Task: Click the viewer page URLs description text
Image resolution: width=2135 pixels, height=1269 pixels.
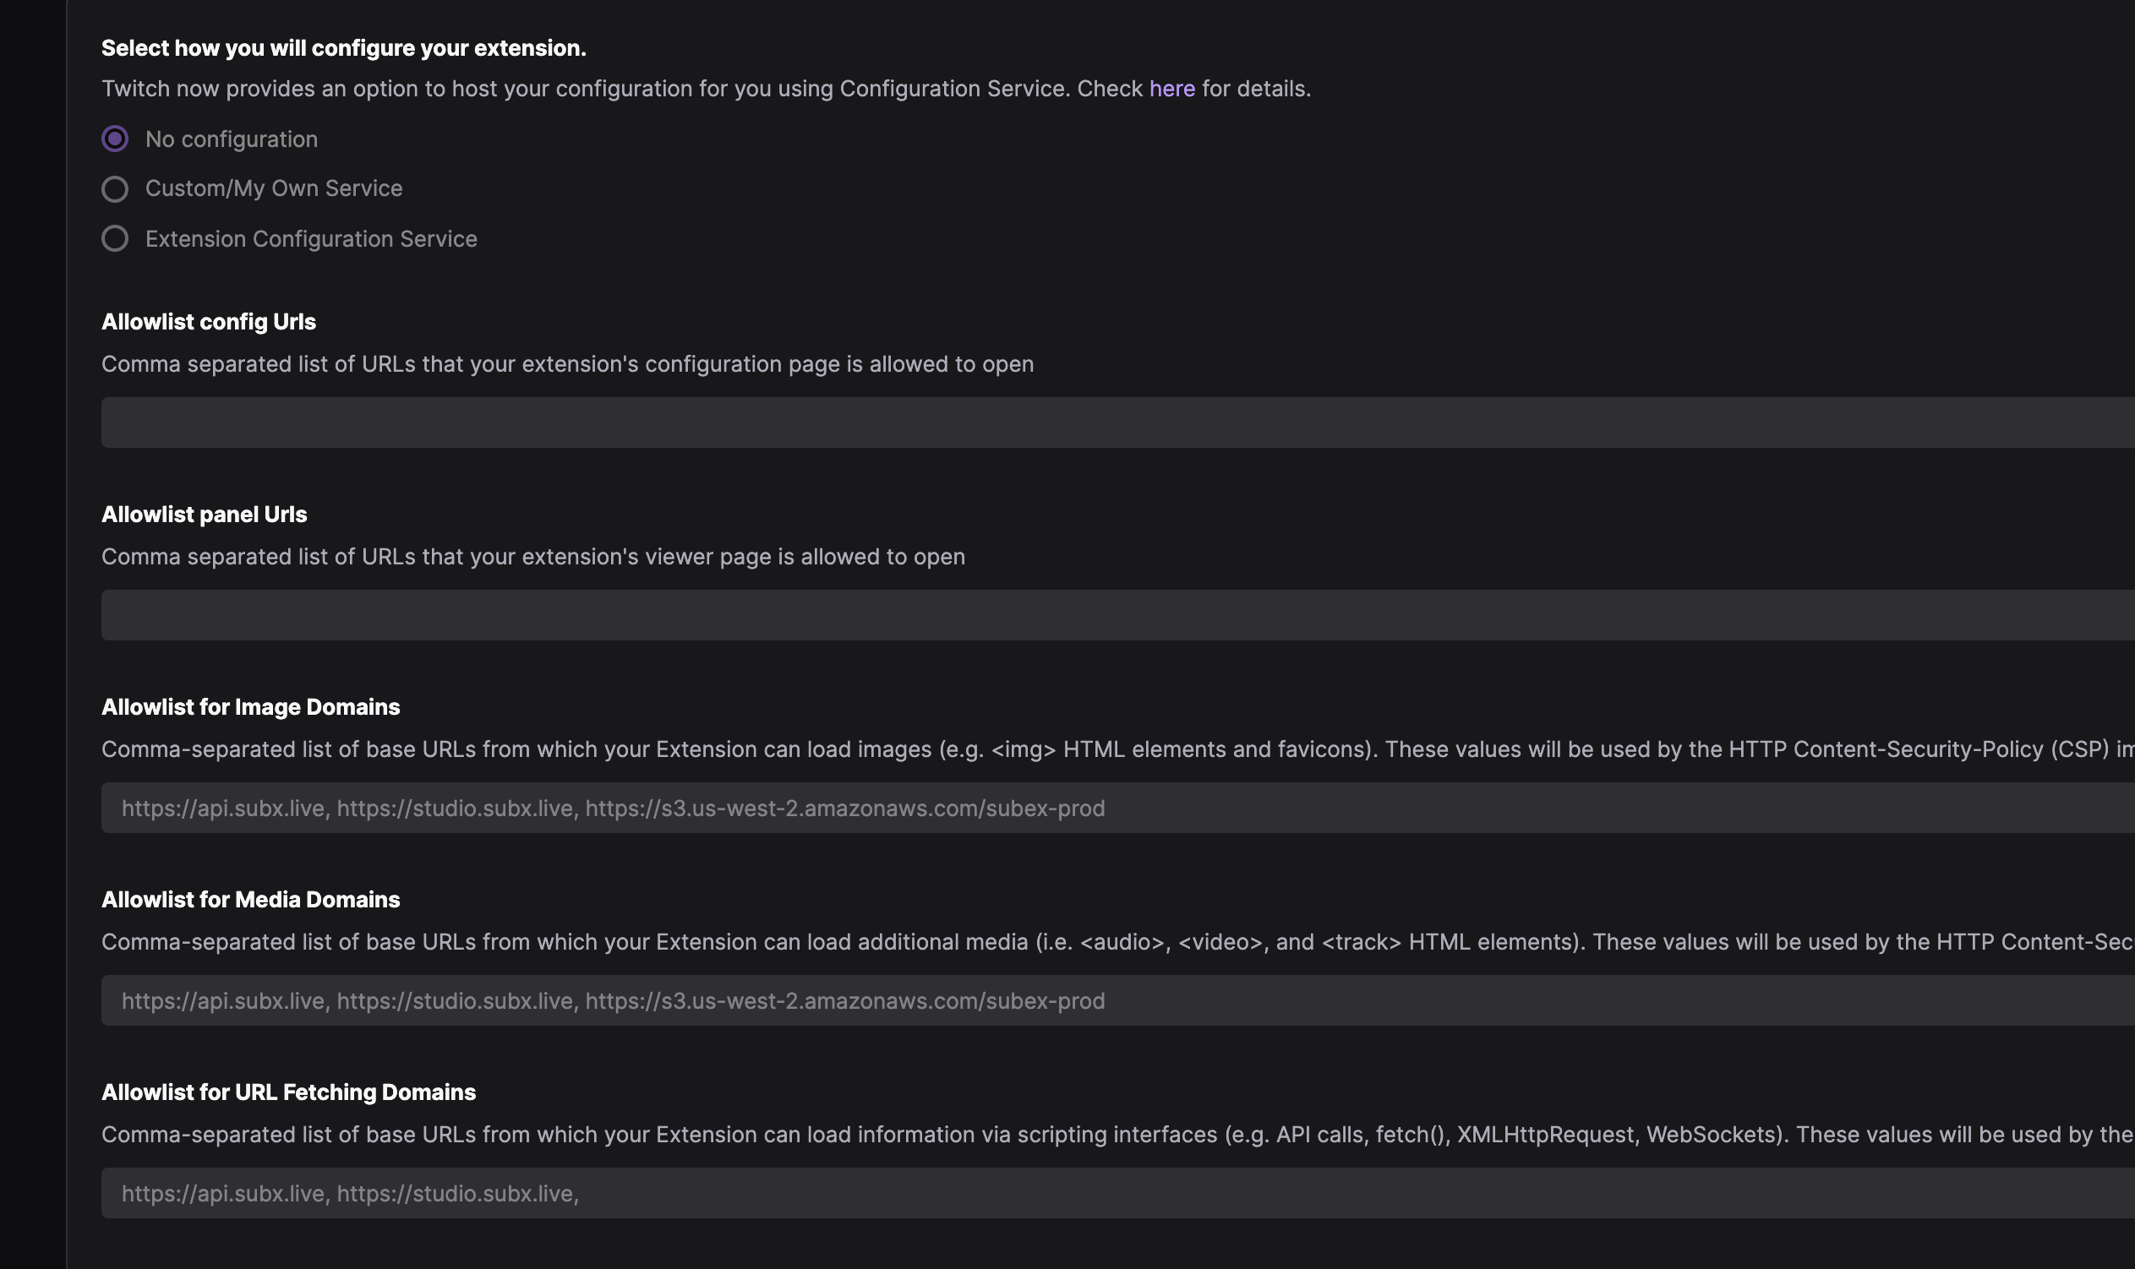Action: pos(532,556)
